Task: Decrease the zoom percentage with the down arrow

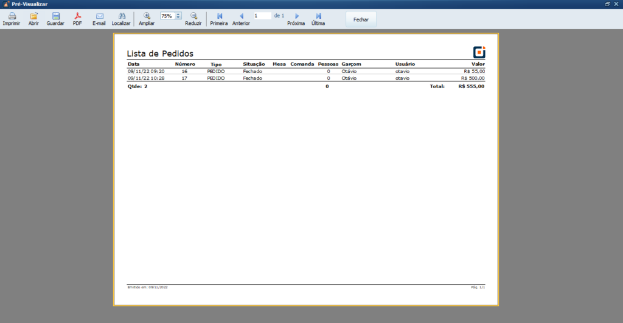Action: coord(178,18)
